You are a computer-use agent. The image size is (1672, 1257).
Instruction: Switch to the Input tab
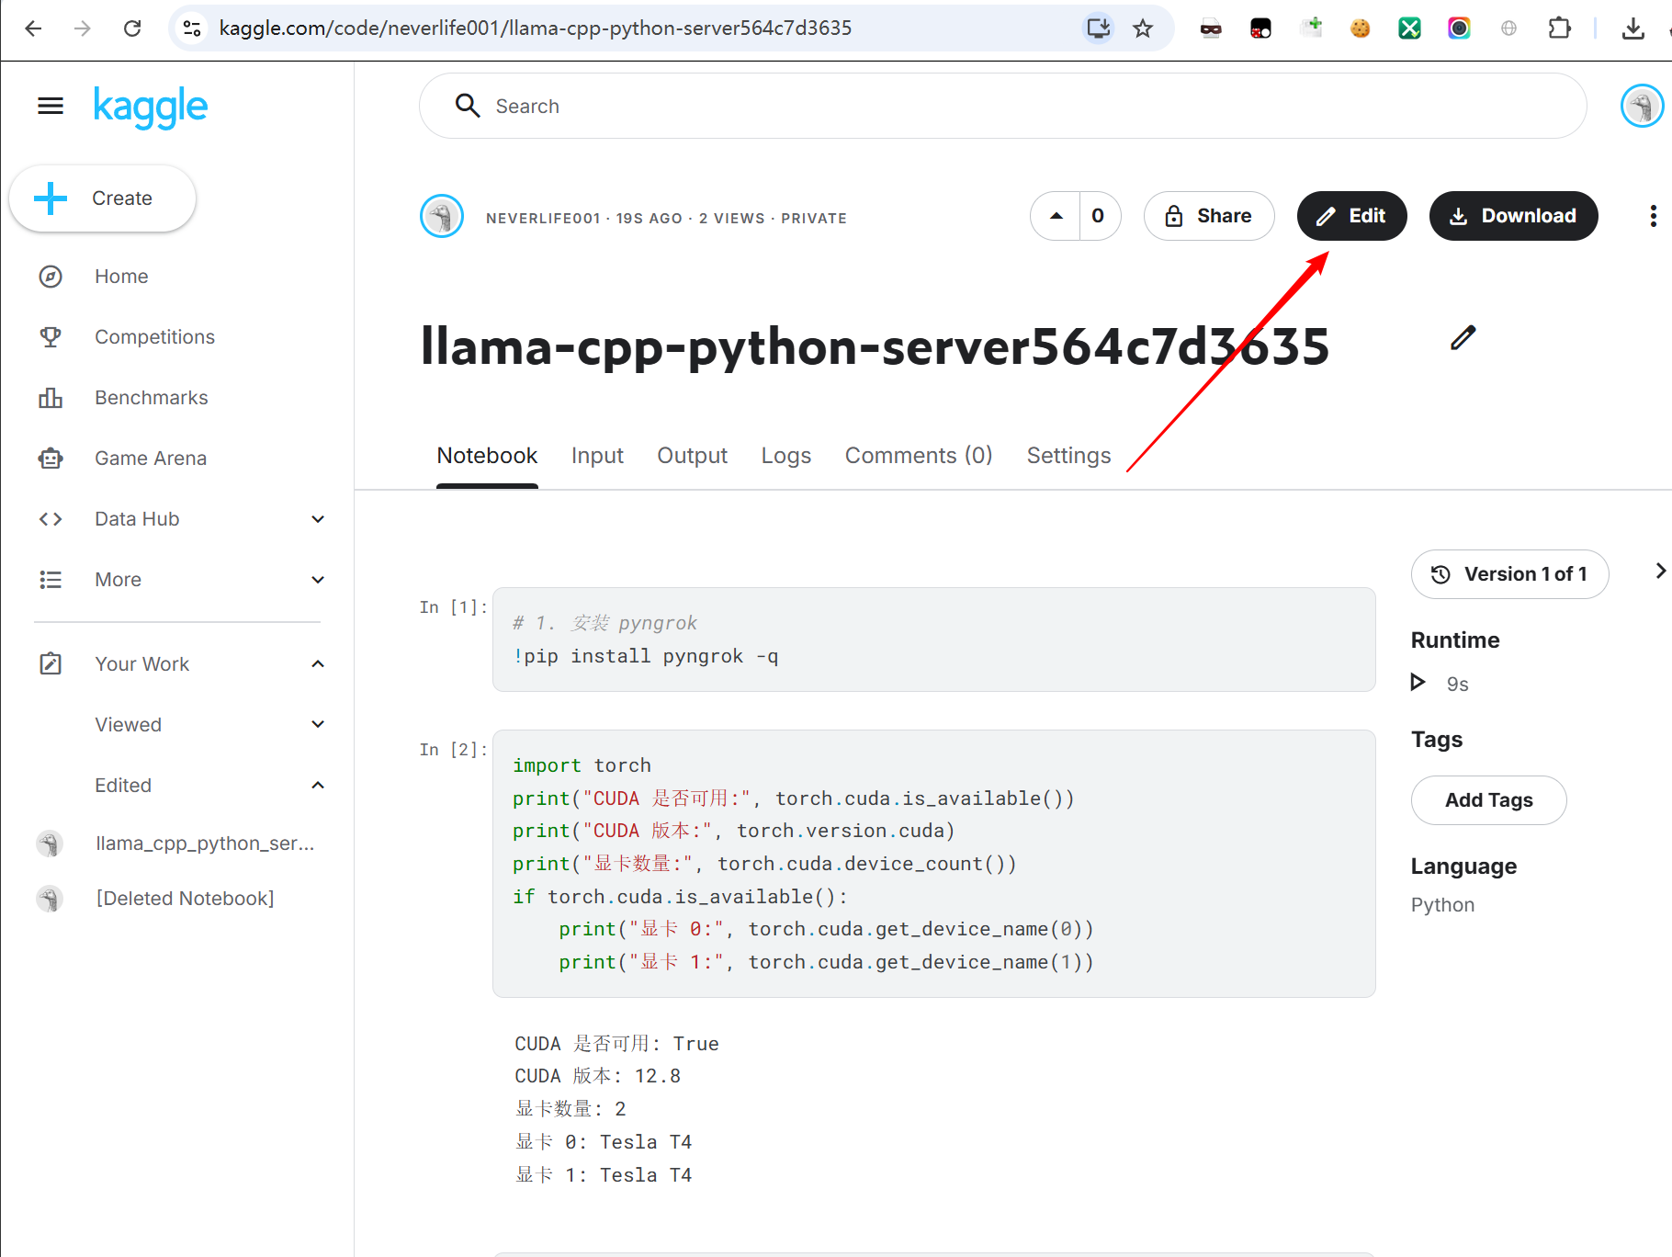[x=597, y=456]
